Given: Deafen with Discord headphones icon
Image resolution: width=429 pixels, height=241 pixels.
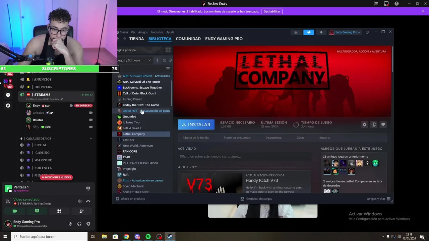Looking at the screenshot, I should [x=79, y=224].
